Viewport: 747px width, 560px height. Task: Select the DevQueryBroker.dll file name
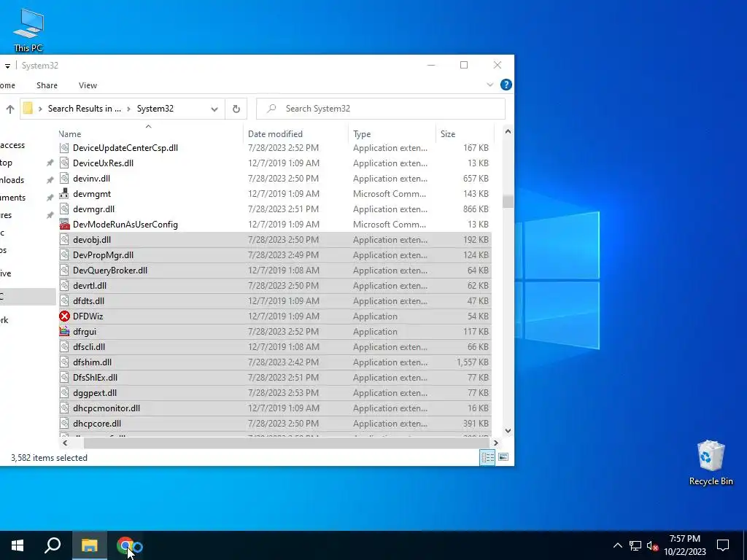pos(110,270)
